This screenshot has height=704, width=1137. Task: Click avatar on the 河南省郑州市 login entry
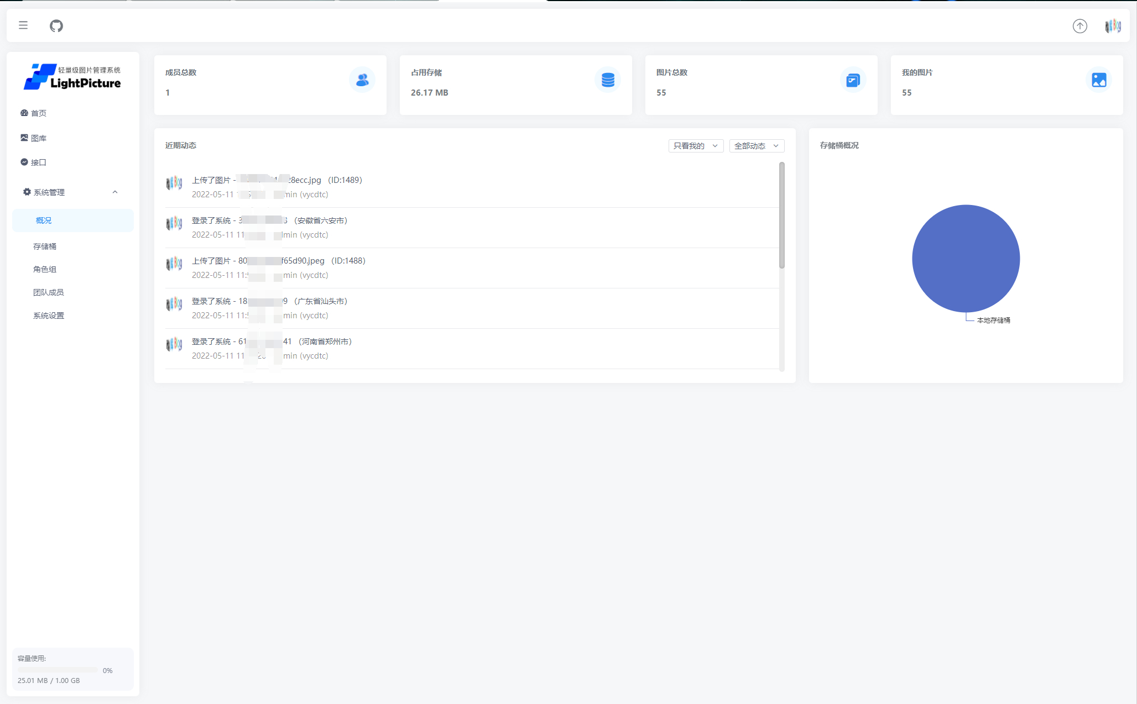tap(174, 344)
